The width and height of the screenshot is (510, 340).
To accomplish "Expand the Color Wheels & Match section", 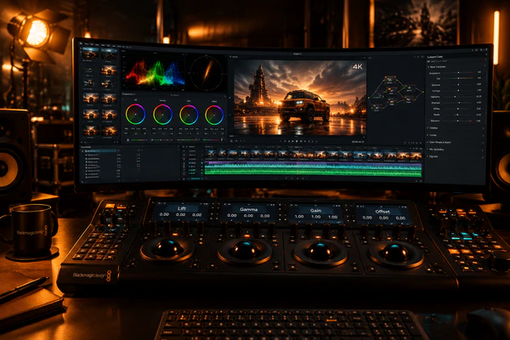I will coord(428,142).
